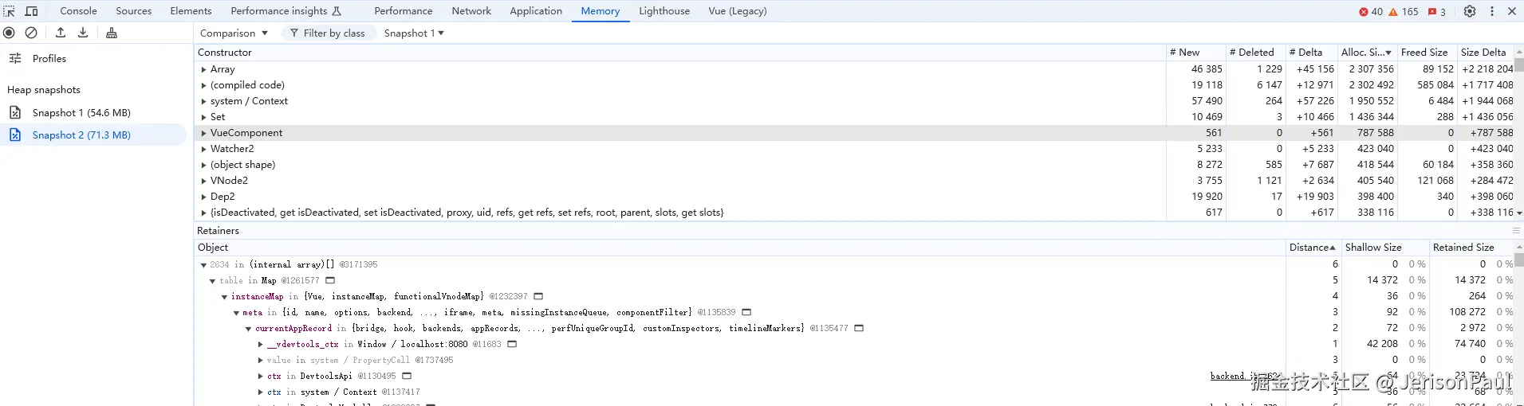
Task: Open the Sources tab
Action: [x=134, y=11]
